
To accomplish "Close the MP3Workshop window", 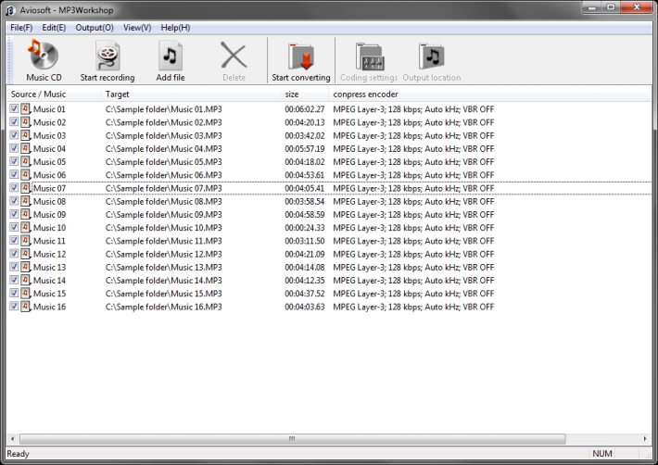I will (637, 7).
